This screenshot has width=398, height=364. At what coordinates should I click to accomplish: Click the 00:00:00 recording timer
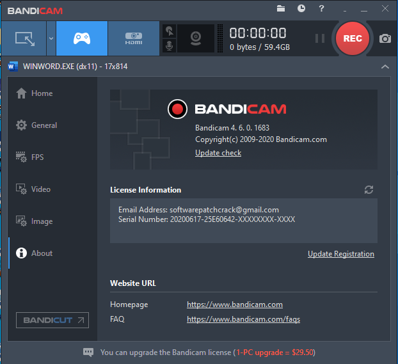click(258, 33)
